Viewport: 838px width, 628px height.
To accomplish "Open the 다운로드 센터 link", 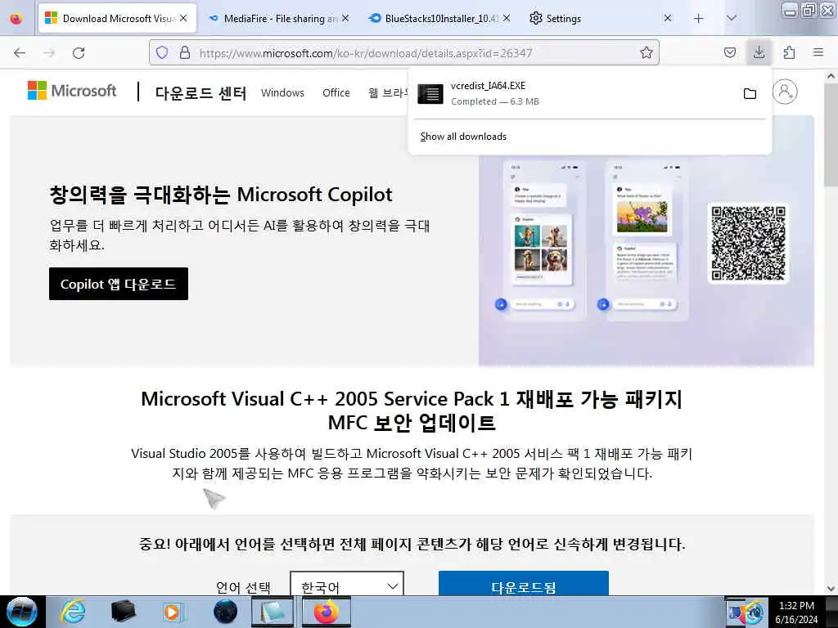I will 201,93.
